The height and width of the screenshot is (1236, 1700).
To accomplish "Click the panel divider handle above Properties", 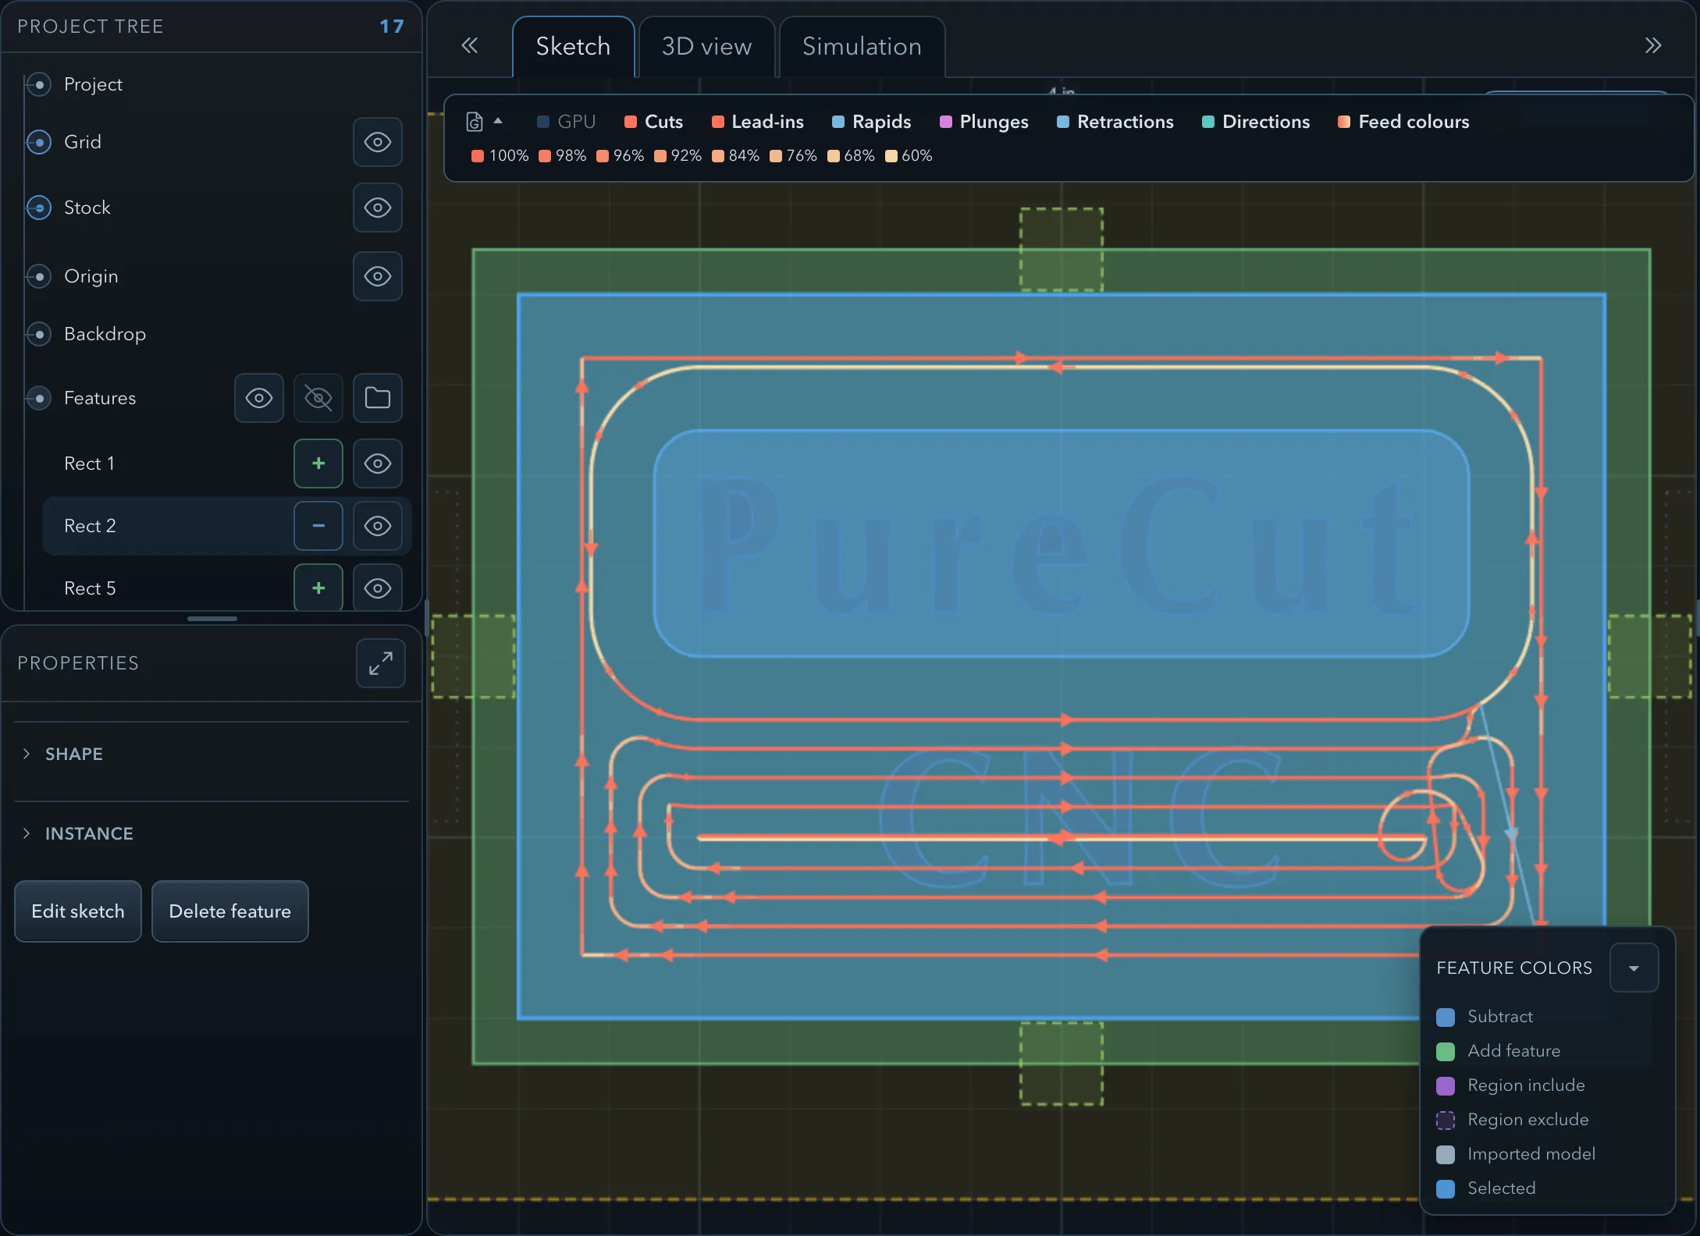I will pyautogui.click(x=212, y=619).
